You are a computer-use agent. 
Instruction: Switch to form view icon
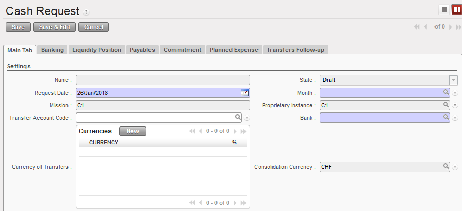point(456,9)
